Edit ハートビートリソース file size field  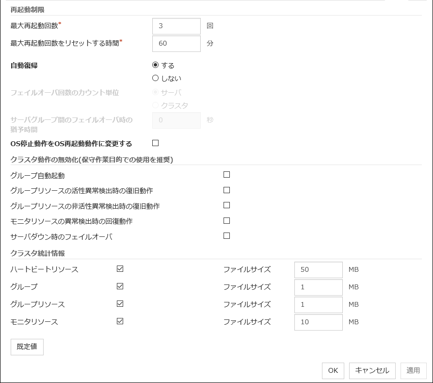click(318, 269)
